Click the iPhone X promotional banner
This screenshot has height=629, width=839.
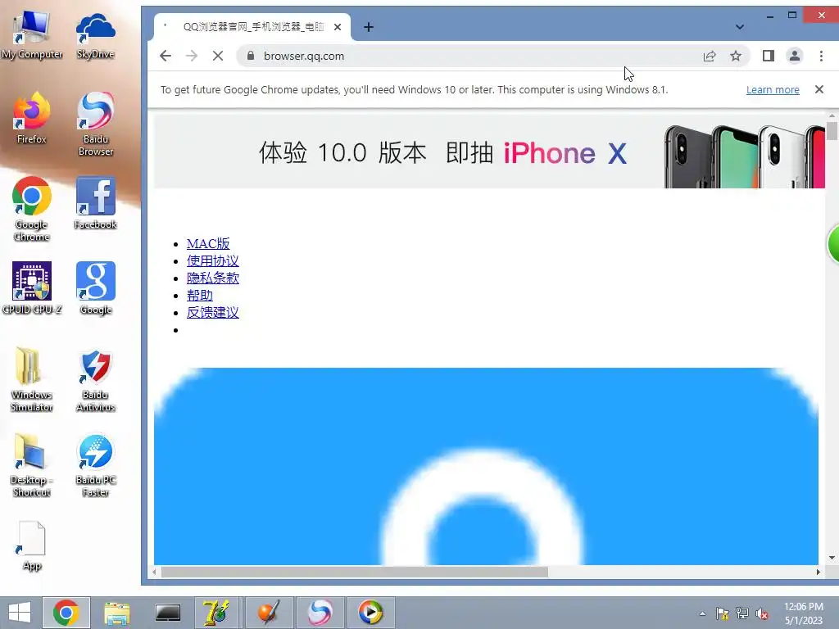tap(489, 152)
